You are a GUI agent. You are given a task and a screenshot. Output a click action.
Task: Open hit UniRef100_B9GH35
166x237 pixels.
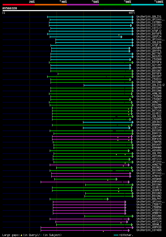point(149,219)
